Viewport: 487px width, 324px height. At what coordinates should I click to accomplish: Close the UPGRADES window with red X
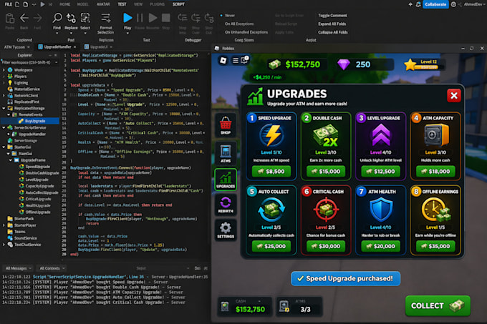click(x=454, y=96)
